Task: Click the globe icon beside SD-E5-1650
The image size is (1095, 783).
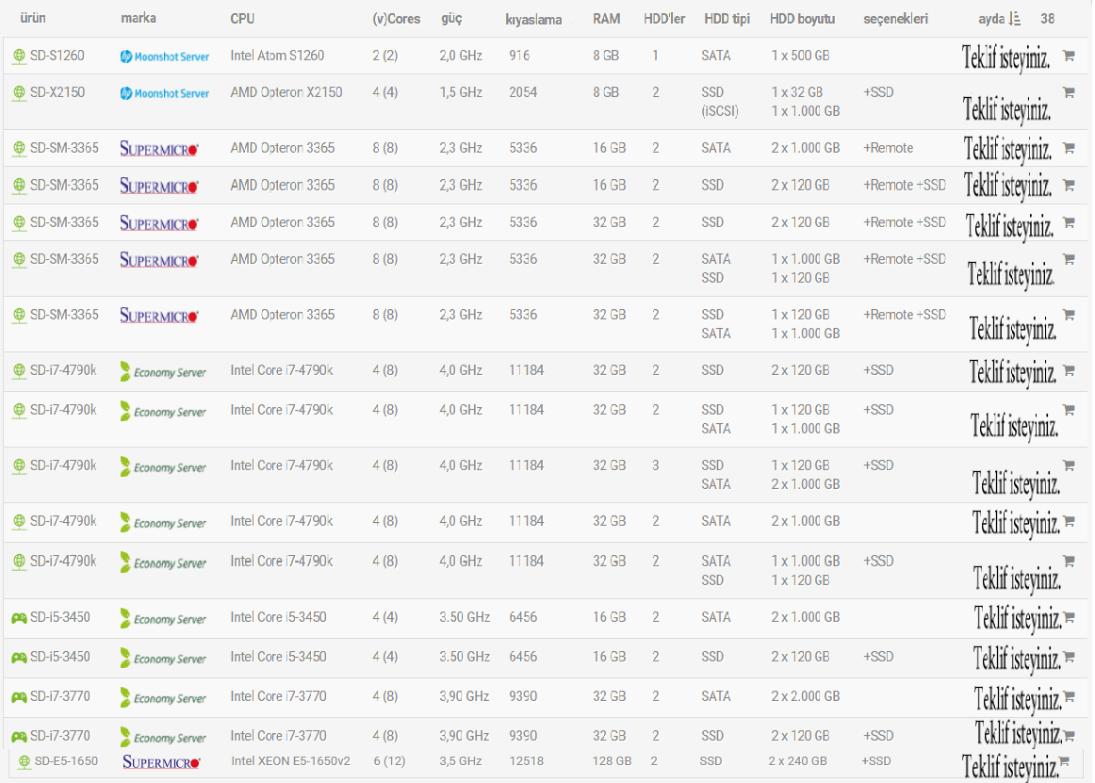Action: [x=25, y=762]
